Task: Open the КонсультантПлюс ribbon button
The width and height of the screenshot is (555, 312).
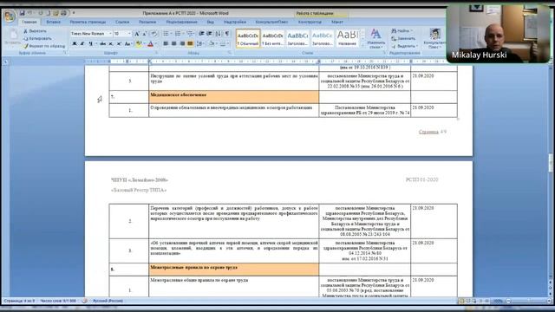Action: 434,39
